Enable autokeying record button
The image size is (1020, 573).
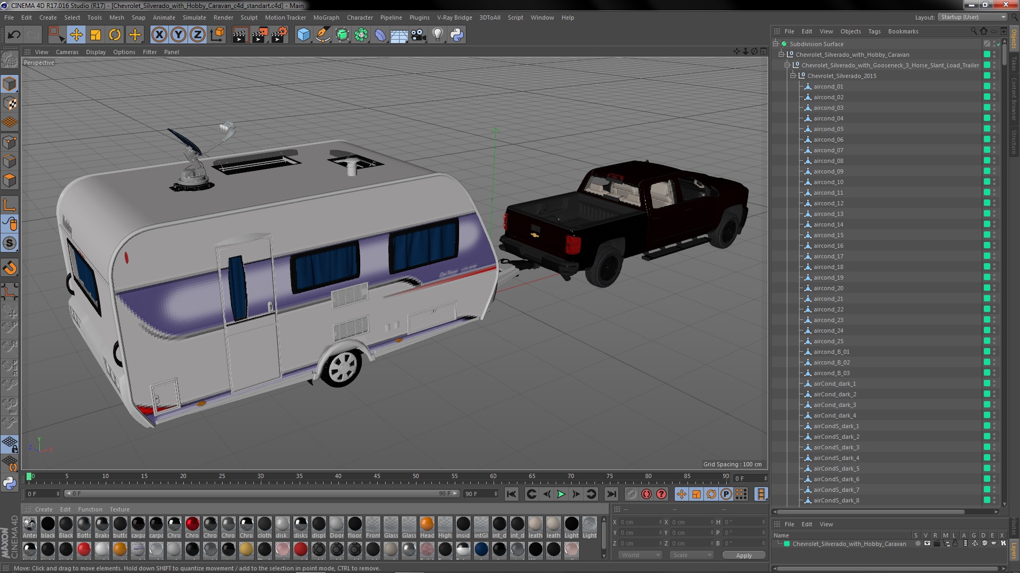[x=646, y=494]
